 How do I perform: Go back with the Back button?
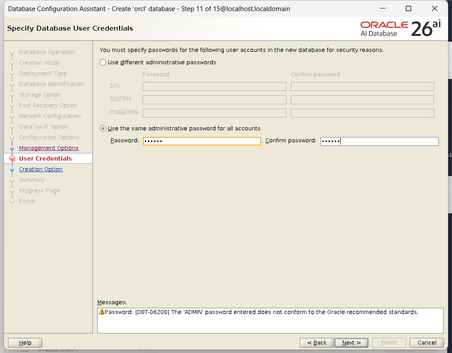coord(317,343)
